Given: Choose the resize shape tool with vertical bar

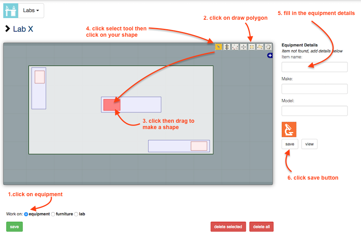Looking at the screenshot, I should pos(227,47).
